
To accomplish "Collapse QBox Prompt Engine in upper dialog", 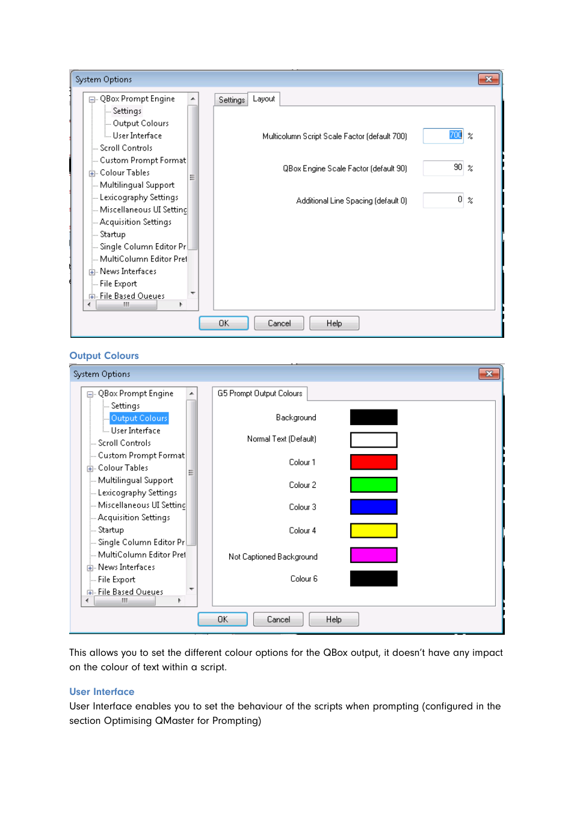I will pos(92,100).
